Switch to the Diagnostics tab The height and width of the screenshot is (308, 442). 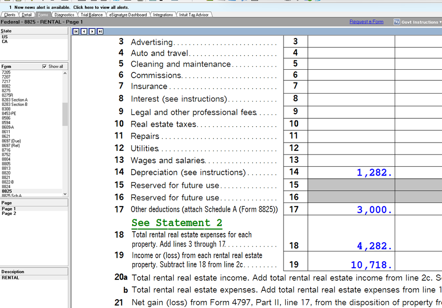pyautogui.click(x=64, y=14)
